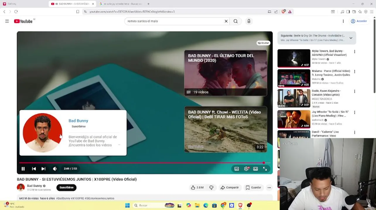This screenshot has width=376, height=210.
Task: Click Compartir share button
Action: tap(230, 188)
